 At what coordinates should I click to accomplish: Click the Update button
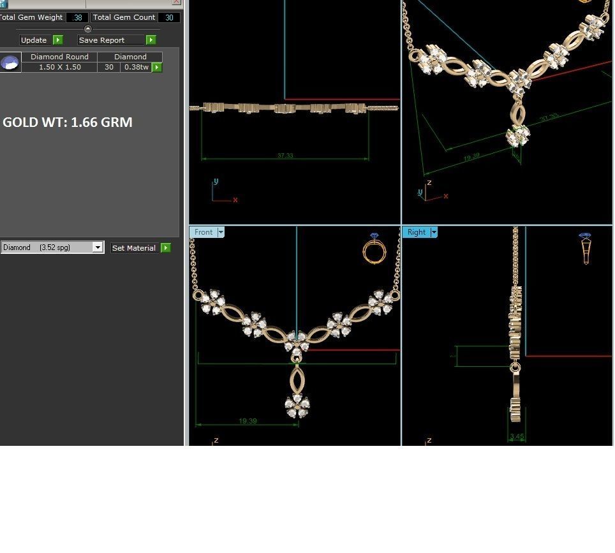click(x=34, y=40)
